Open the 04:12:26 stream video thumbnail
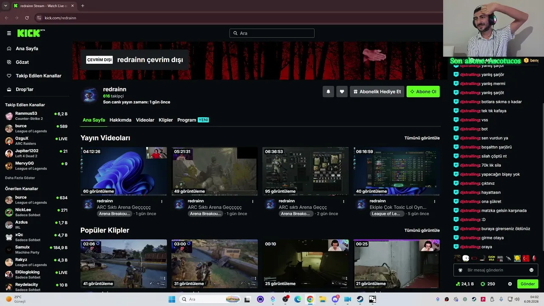The width and height of the screenshot is (544, 306). click(124, 171)
